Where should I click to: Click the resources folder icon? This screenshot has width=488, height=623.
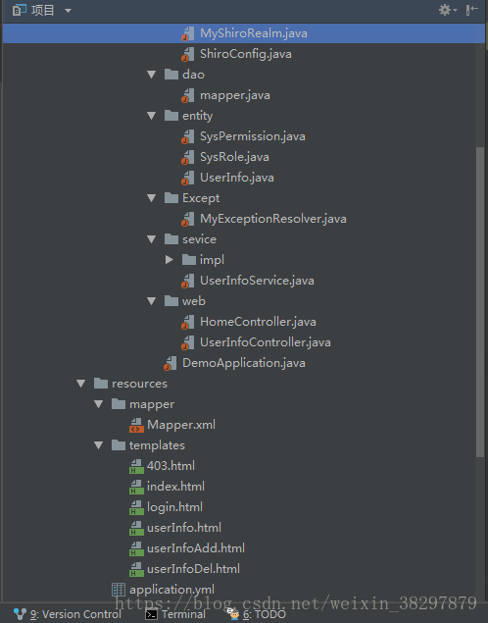(101, 384)
